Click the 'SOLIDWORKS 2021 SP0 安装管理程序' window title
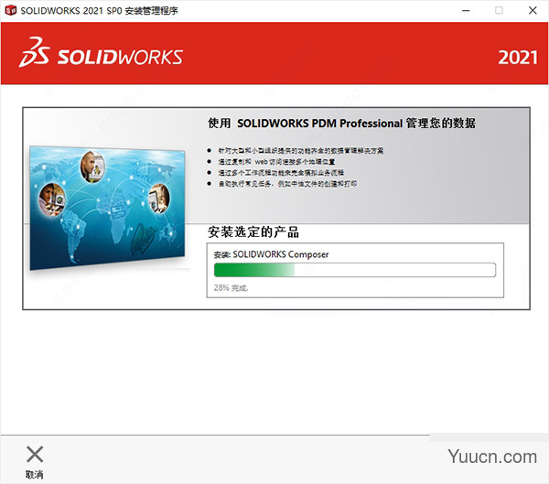Image resolution: width=549 pixels, height=484 pixels. (99, 11)
